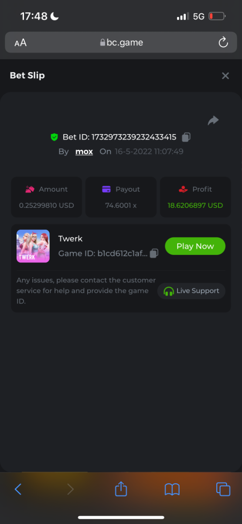Viewport: 242px width, 524px height.
Task: Close the Bet Slip panel
Action: pyautogui.click(x=225, y=76)
